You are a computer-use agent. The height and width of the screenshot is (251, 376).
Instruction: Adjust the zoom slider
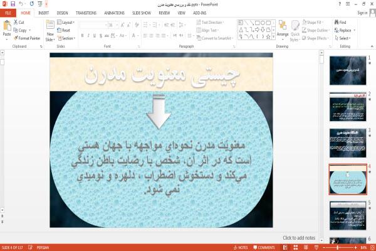[x=339, y=247]
